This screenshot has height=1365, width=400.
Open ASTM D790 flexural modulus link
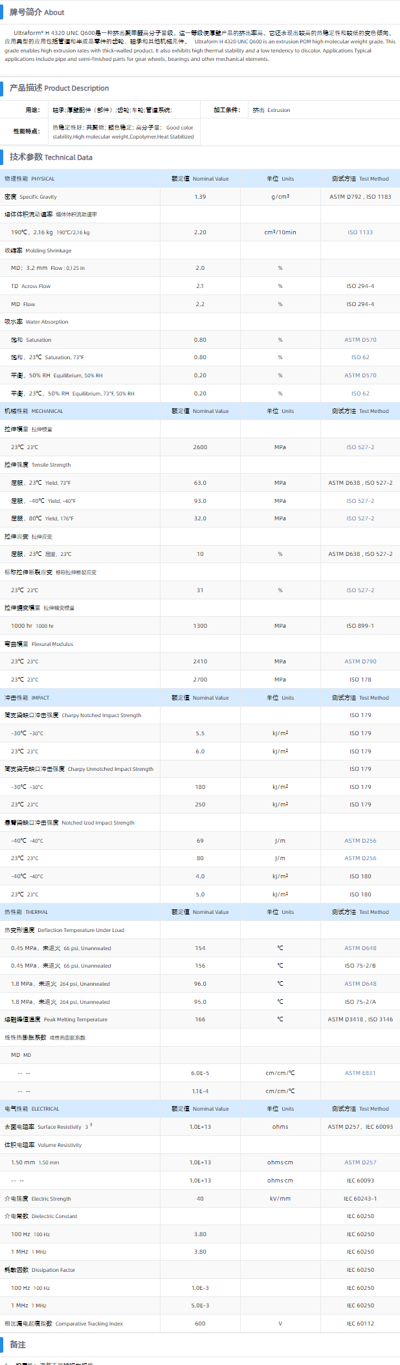360,661
